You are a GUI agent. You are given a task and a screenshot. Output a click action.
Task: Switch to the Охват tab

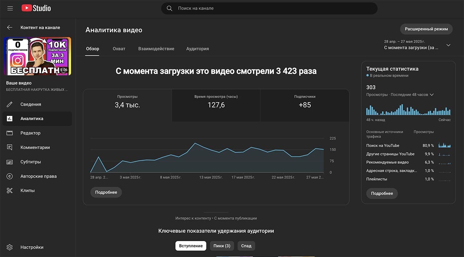[x=119, y=49]
